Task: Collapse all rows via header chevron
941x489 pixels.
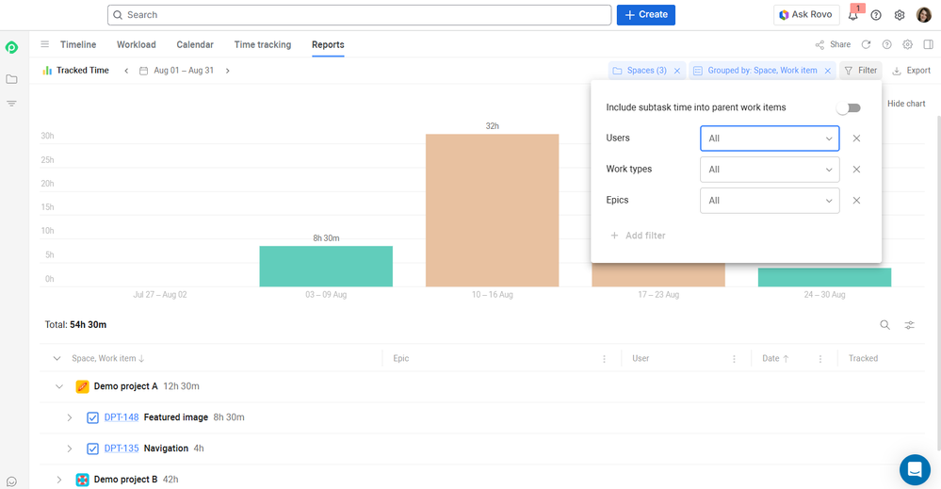Action: (x=57, y=359)
